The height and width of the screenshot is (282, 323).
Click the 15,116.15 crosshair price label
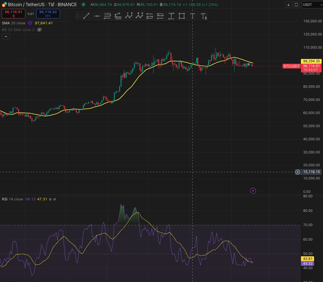(311, 172)
